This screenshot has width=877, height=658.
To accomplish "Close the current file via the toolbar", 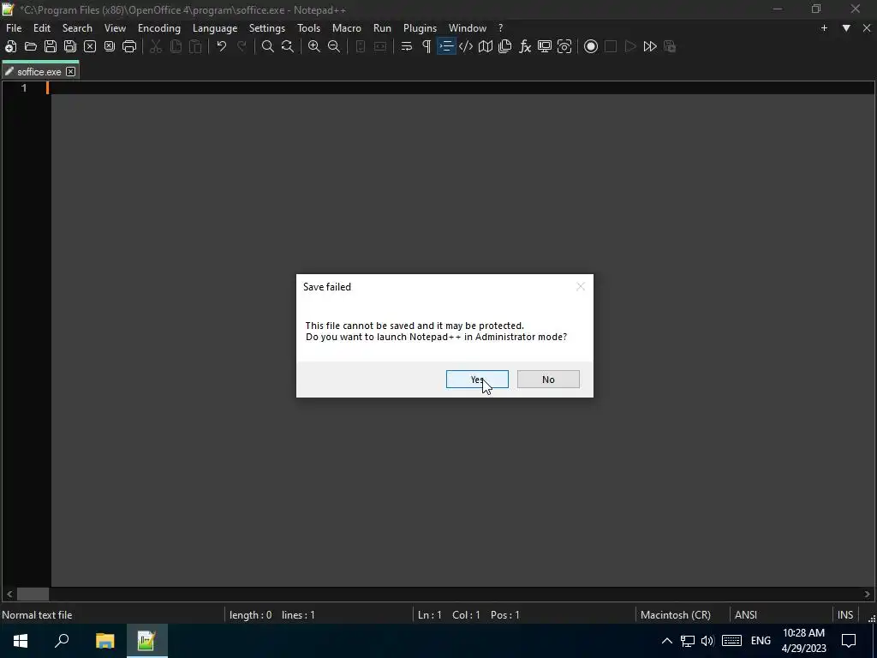I will tap(90, 46).
